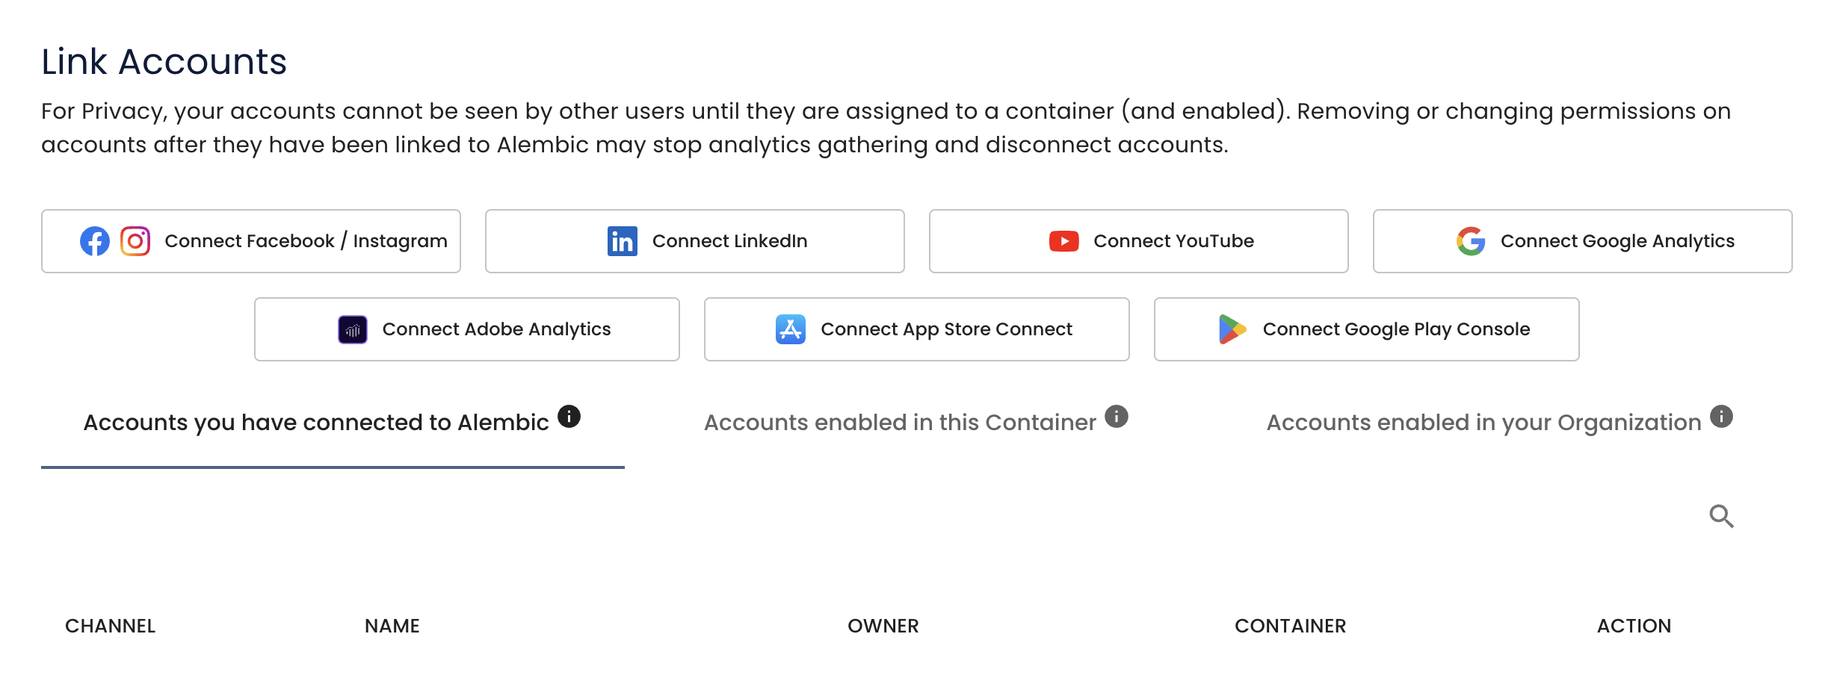Click the info icon beside connected accounts tab
1834x684 pixels.
click(x=570, y=417)
